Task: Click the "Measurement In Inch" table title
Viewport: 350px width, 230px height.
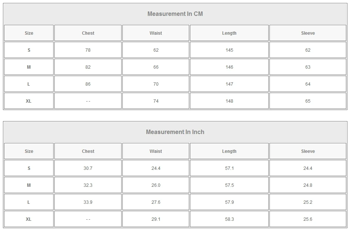Action: (175, 132)
